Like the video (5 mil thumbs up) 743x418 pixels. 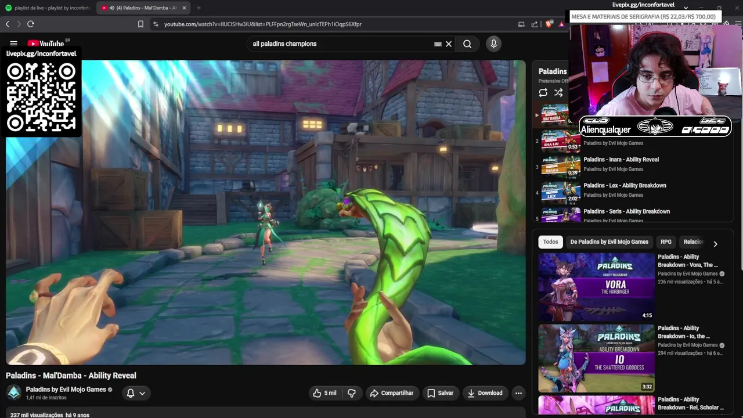point(324,393)
